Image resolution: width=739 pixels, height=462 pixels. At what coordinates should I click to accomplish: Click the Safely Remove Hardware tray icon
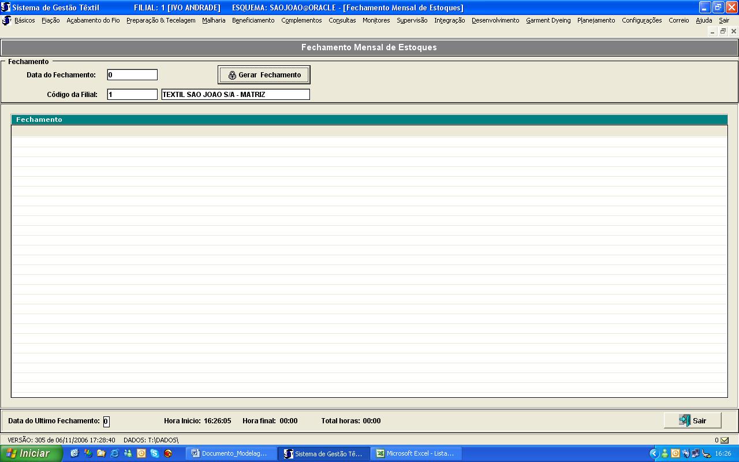point(706,453)
